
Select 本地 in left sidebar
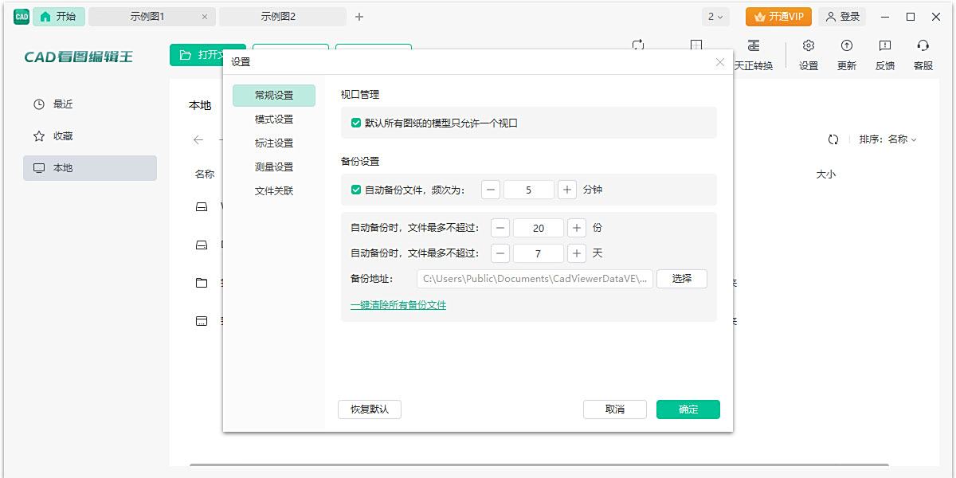(90, 168)
